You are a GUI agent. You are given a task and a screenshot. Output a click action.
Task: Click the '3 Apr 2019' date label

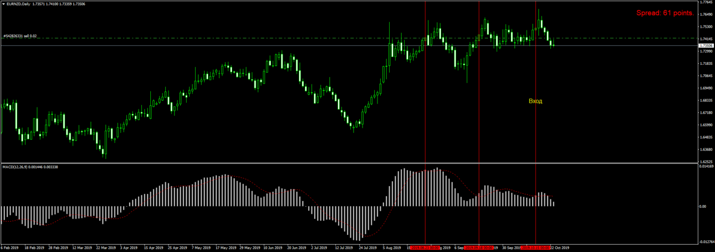(x=130, y=248)
